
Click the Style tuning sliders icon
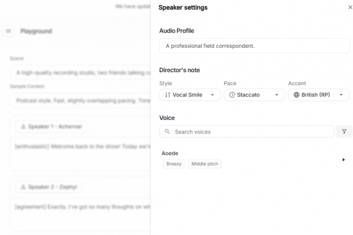(x=167, y=94)
